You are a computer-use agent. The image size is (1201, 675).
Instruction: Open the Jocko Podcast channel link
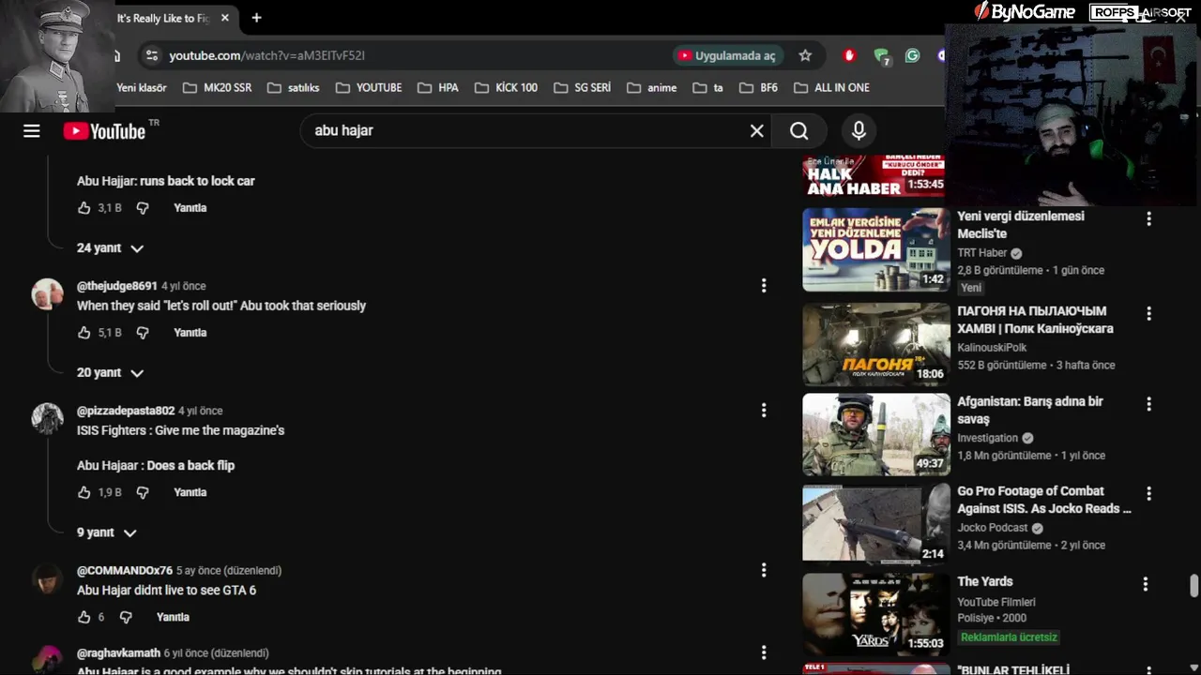993,528
